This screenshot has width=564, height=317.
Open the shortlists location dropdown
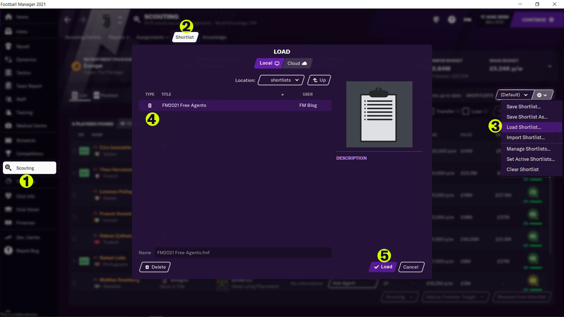tap(281, 80)
